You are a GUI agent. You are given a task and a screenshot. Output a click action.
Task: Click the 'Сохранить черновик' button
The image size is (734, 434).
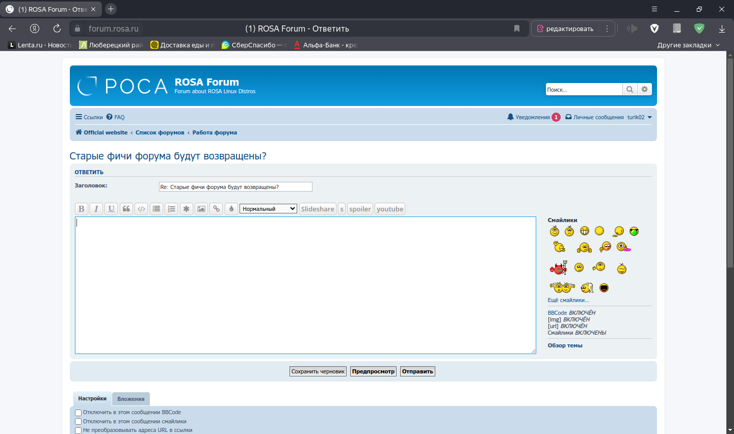318,371
